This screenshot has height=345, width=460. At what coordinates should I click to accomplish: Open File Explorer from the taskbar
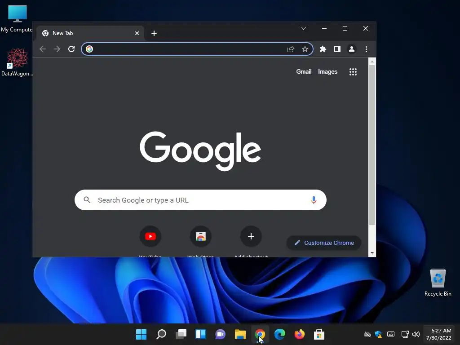(x=240, y=334)
